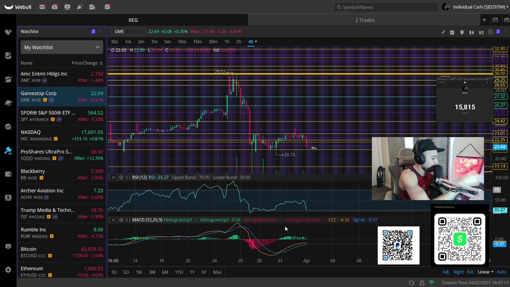Screen dimensions: 510x287
Task: Open the Linear scale dropdown
Action: 485,272
